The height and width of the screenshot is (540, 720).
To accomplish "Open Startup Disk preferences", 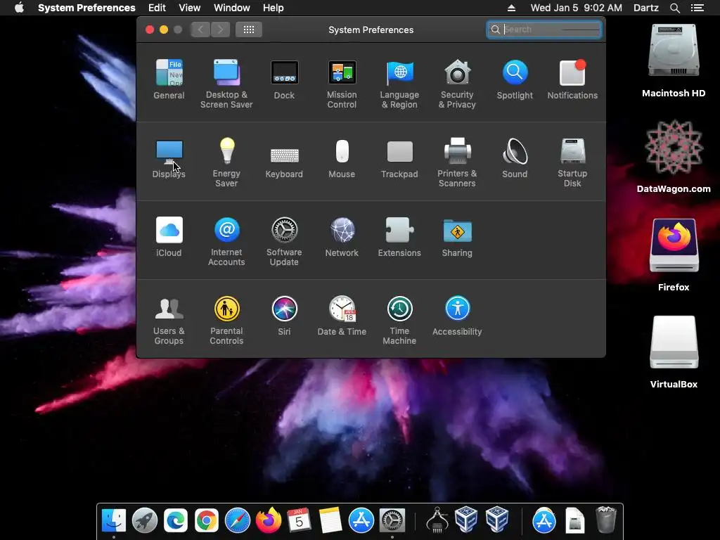I will pyautogui.click(x=572, y=162).
